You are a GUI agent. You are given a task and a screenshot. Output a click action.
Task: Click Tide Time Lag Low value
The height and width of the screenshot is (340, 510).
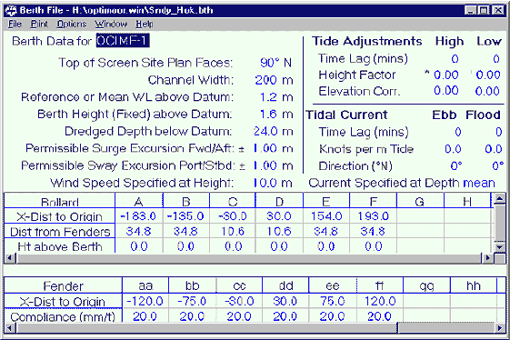point(496,59)
